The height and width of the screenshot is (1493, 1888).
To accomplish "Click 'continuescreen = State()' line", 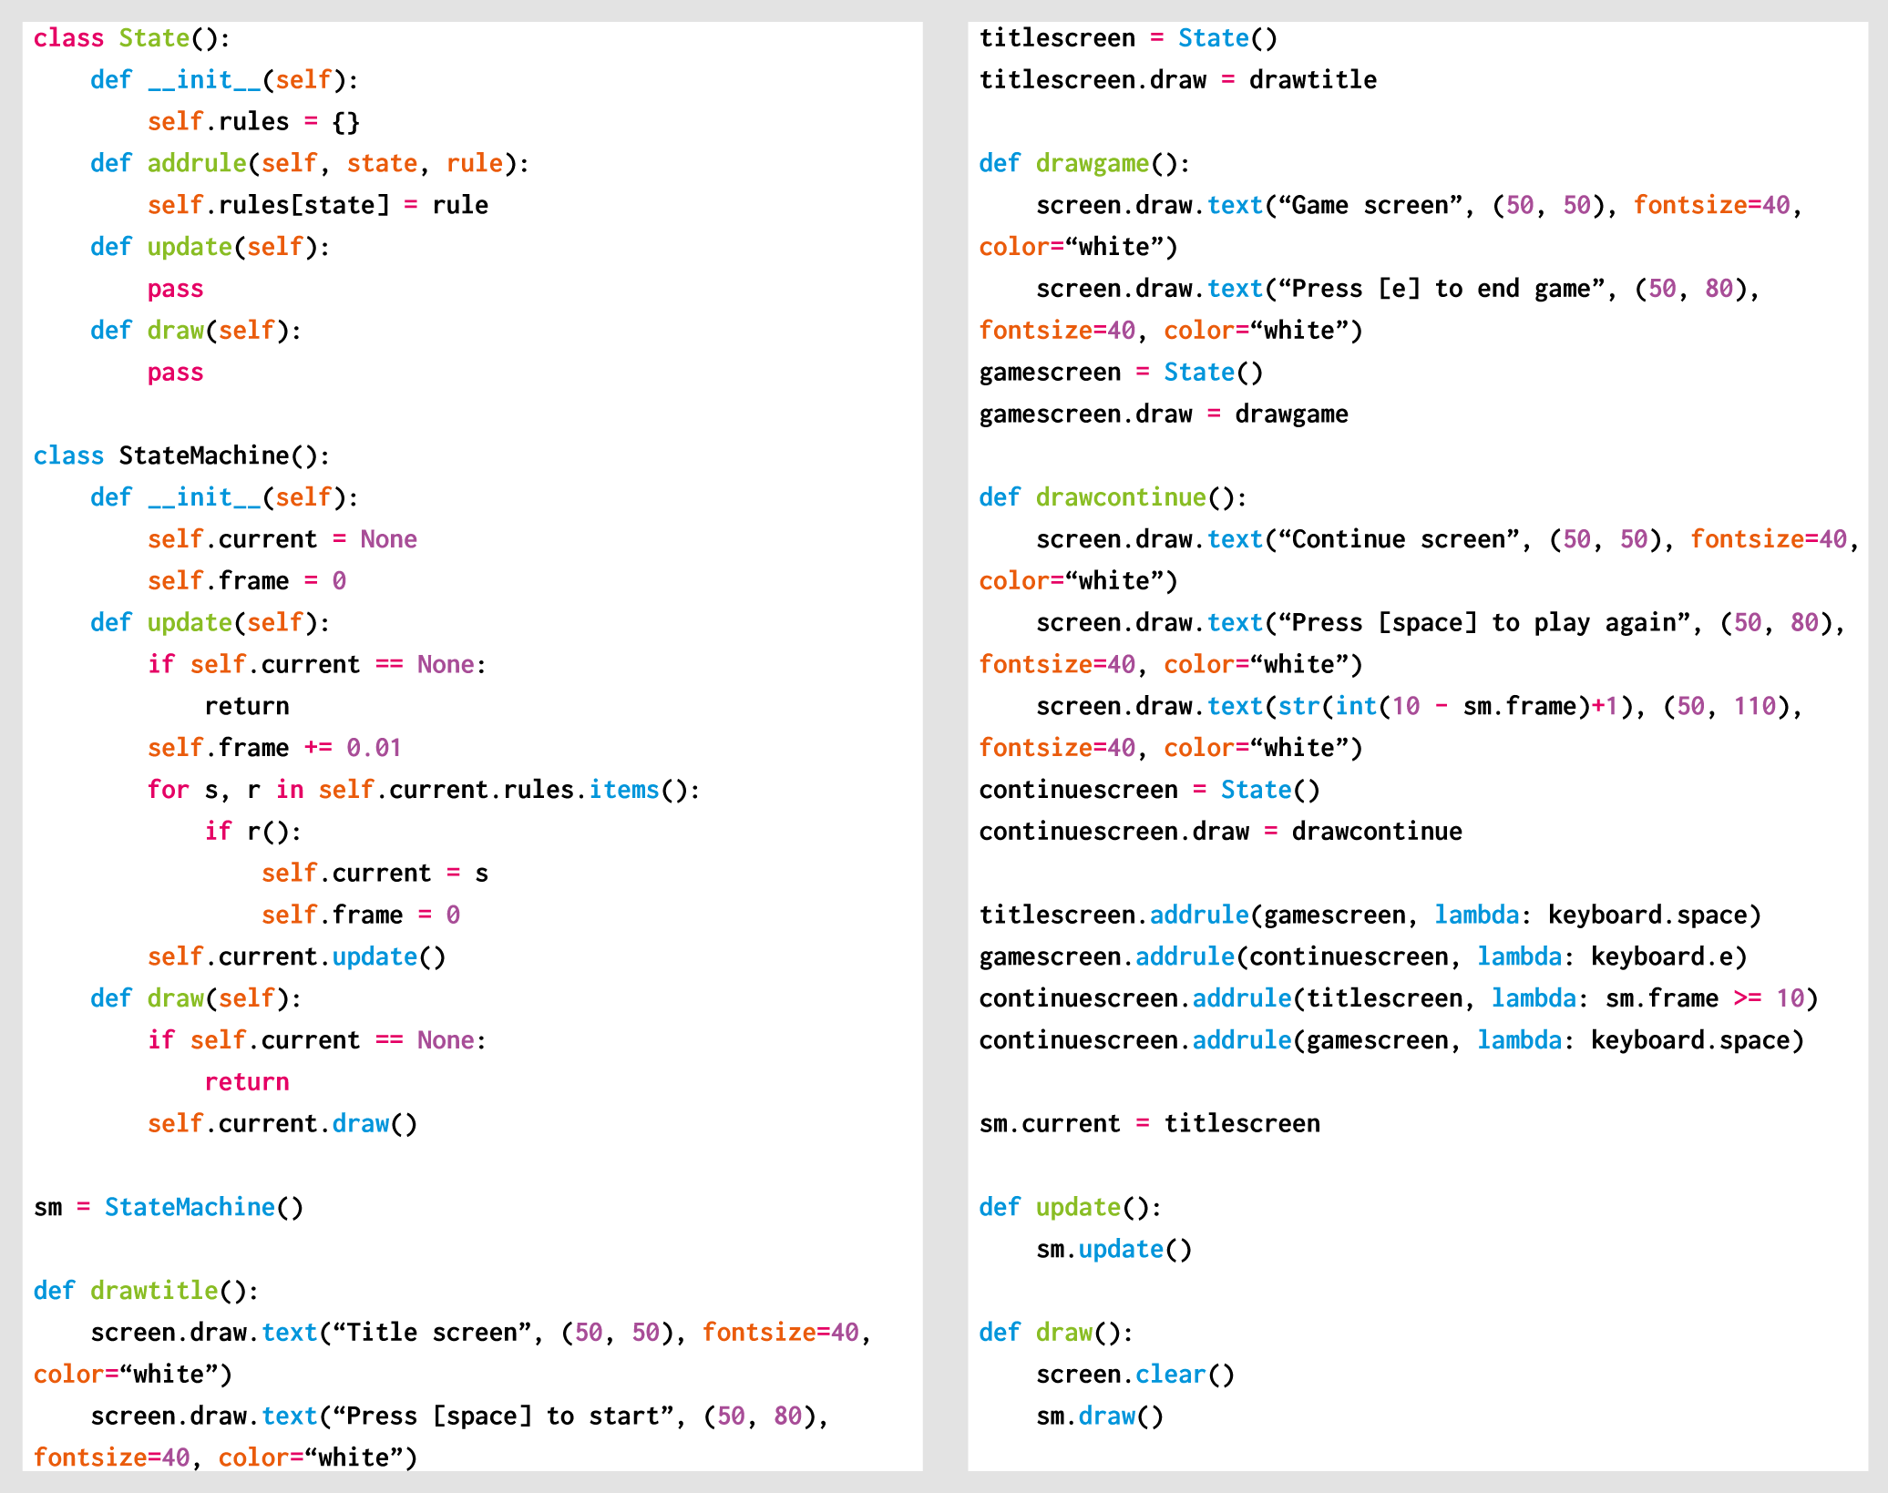I will (1148, 790).
